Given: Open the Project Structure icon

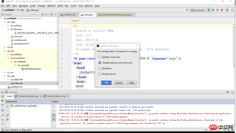Looking at the screenshot, I should tap(227, 10).
